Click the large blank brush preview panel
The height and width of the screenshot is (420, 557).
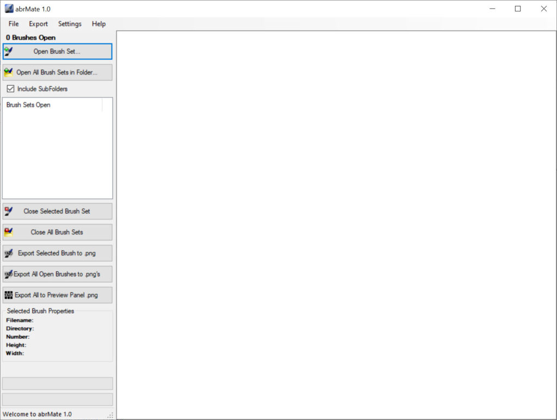336,225
